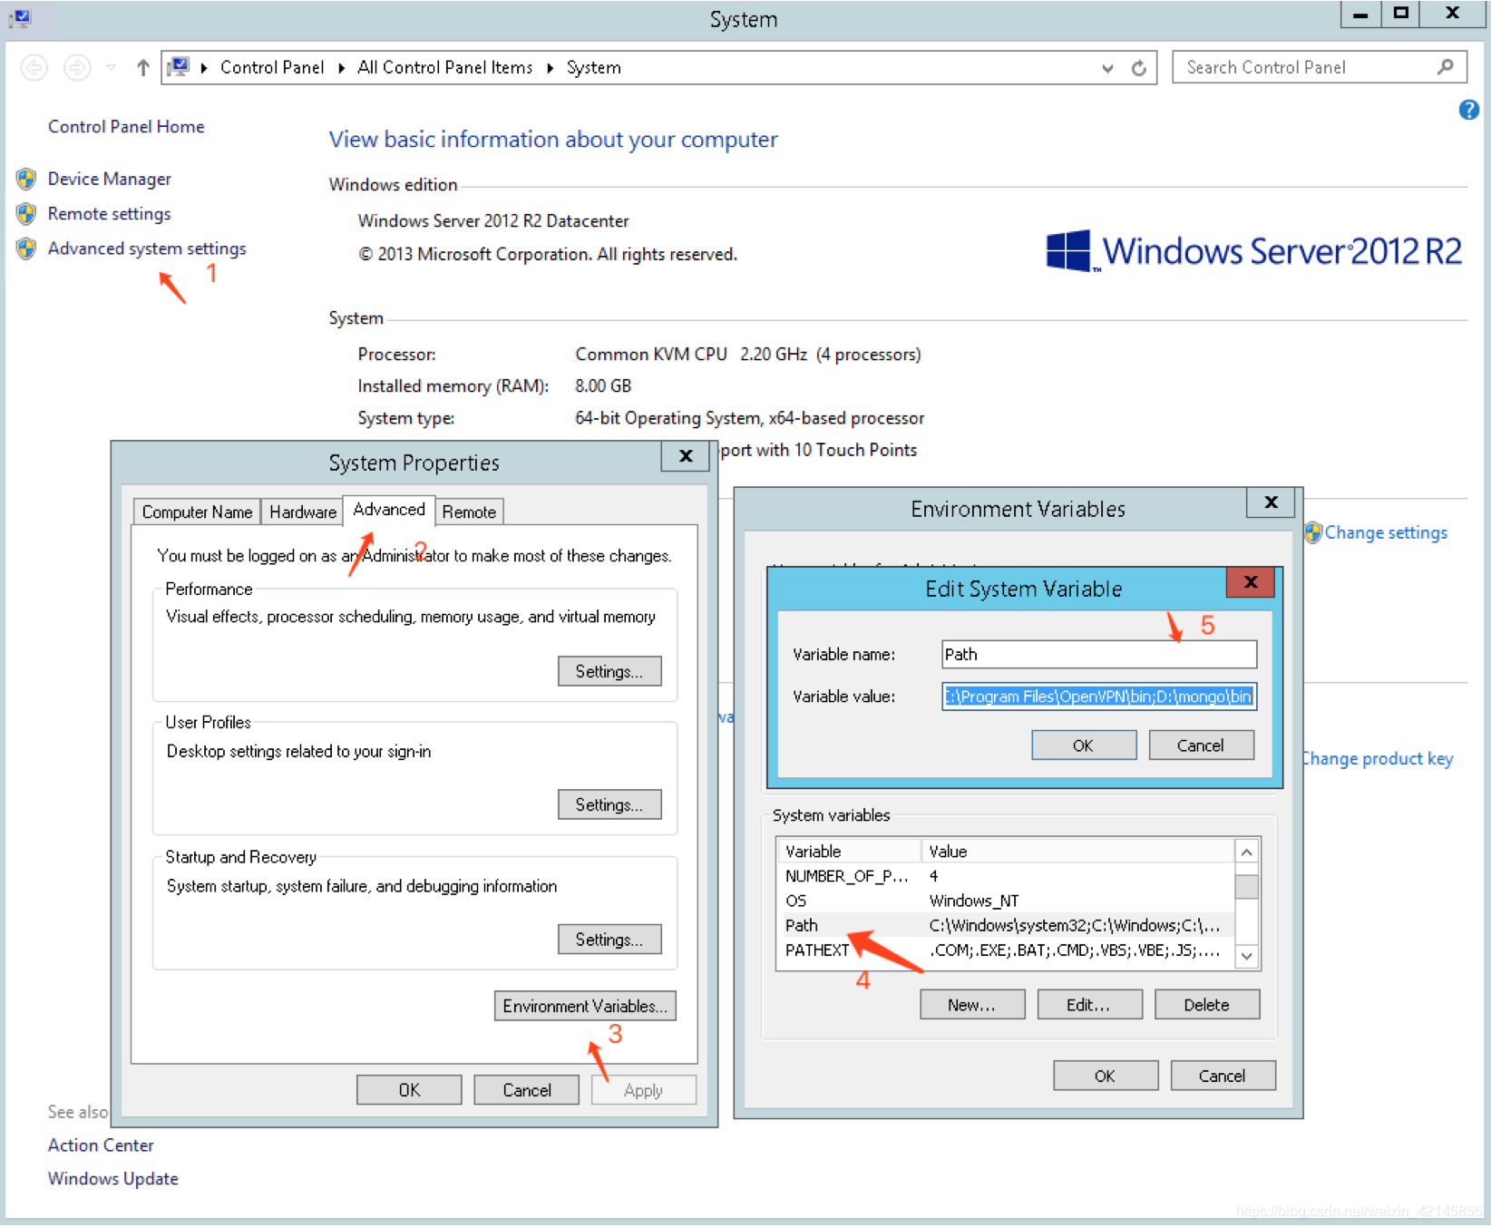1491x1228 pixels.
Task: Click the shield icon beside Remote settings
Action: click(26, 214)
